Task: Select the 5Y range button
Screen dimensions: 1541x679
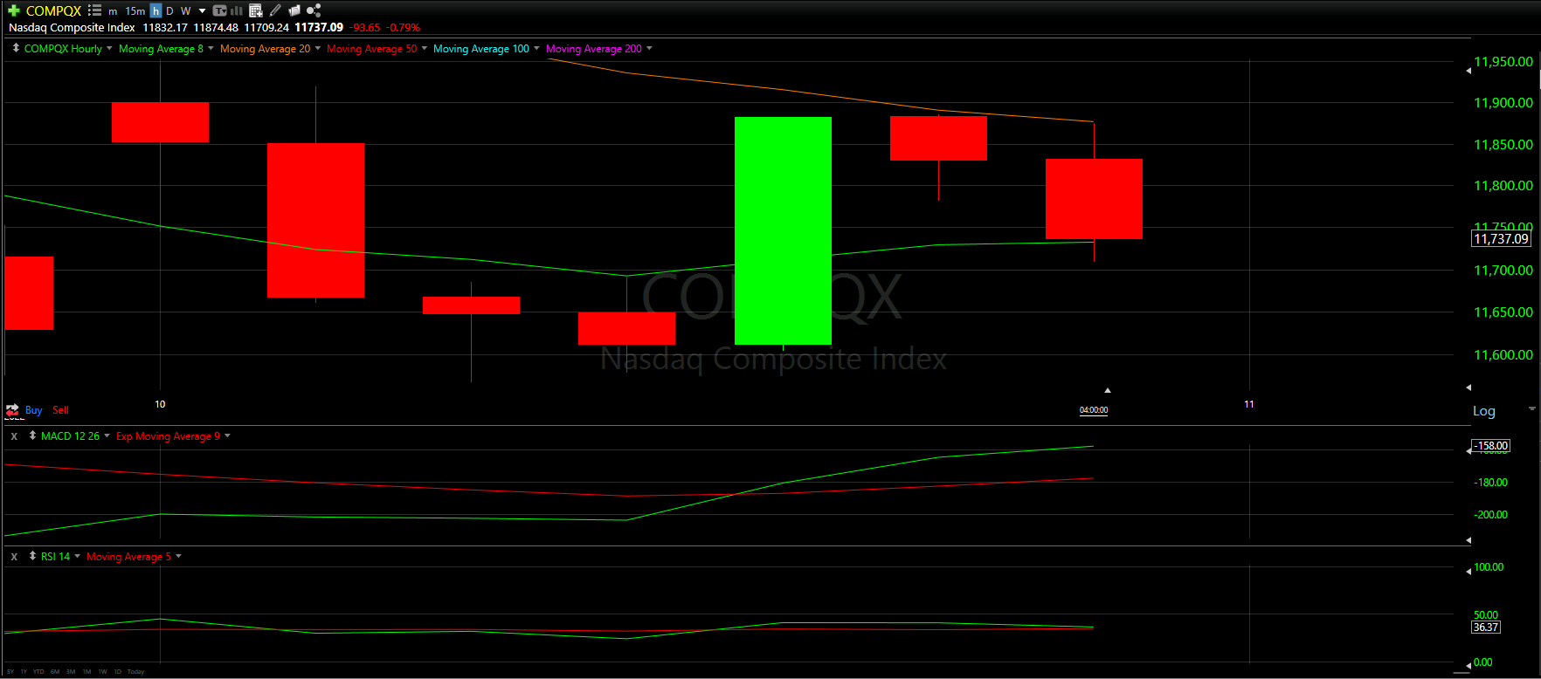Action: pyautogui.click(x=10, y=671)
